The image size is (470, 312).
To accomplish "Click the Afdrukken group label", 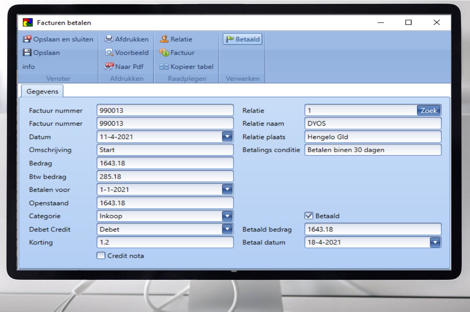I will [127, 78].
